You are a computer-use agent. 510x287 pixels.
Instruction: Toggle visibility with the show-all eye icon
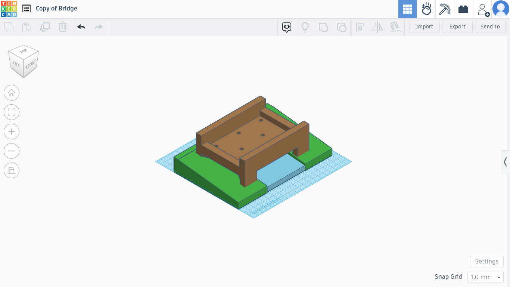286,28
